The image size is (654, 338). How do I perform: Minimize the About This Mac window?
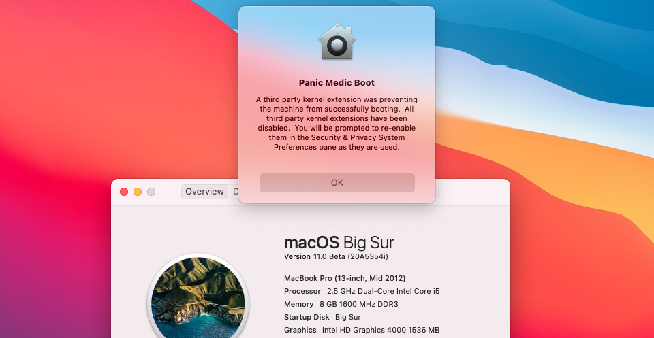click(138, 192)
